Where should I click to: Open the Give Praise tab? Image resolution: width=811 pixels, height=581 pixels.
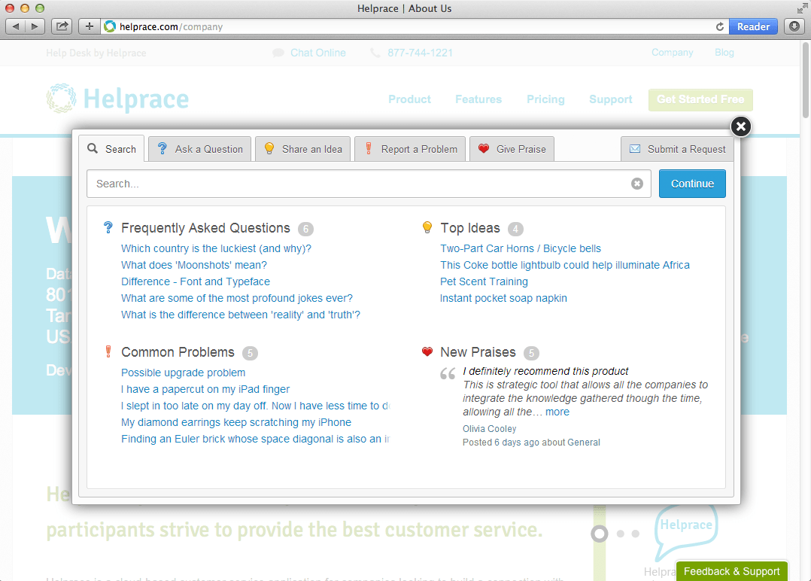(x=512, y=149)
